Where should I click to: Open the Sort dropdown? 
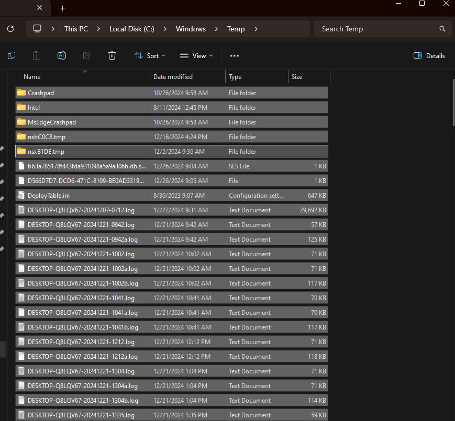(x=150, y=55)
